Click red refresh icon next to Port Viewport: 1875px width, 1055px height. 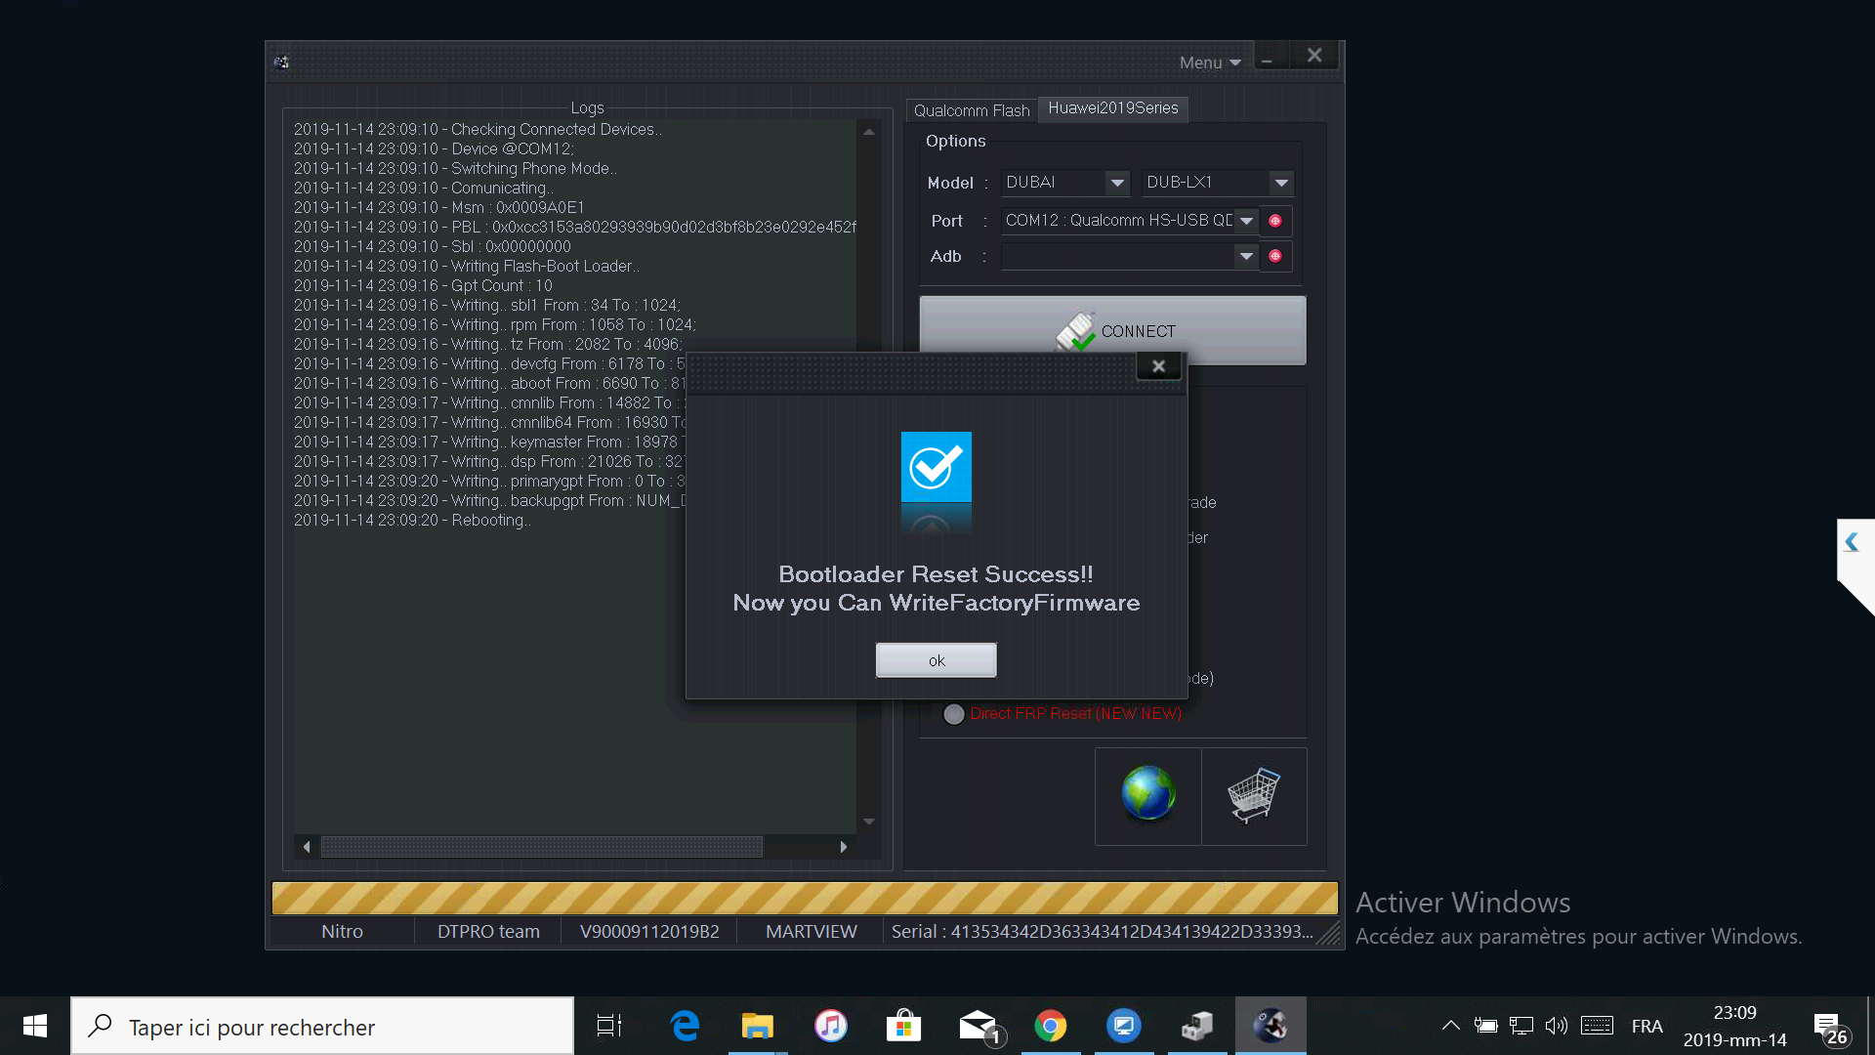pyautogui.click(x=1275, y=221)
